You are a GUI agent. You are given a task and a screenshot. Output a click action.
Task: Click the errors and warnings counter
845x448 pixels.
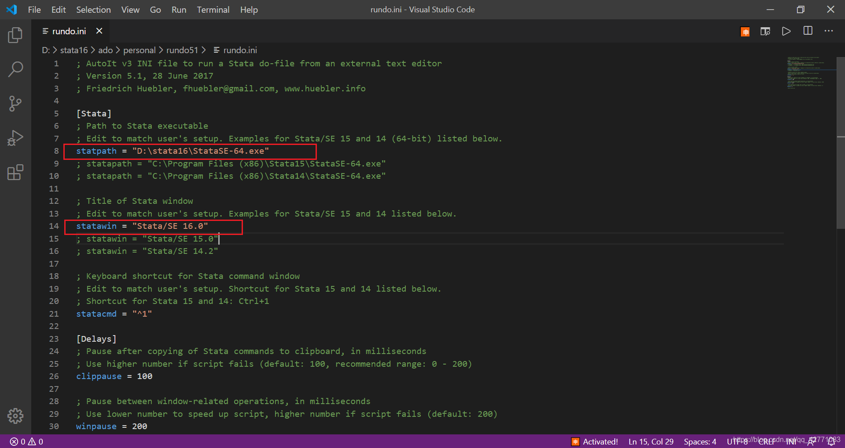(26, 441)
